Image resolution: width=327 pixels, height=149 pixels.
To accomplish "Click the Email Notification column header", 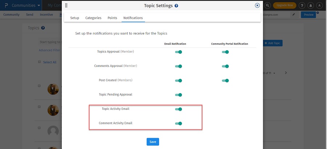I will pyautogui.click(x=175, y=44).
